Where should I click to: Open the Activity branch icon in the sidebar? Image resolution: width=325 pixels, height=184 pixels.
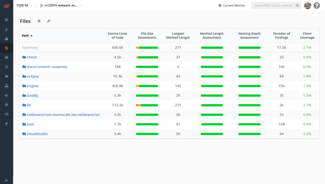(x=6, y=30)
